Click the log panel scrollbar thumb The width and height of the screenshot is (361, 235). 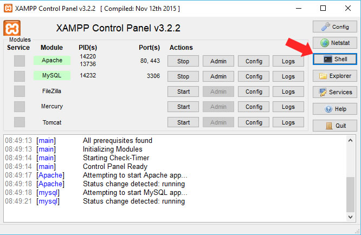coord(350,194)
